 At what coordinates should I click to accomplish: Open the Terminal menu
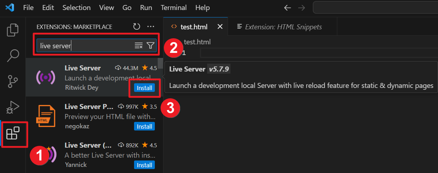[x=173, y=8]
